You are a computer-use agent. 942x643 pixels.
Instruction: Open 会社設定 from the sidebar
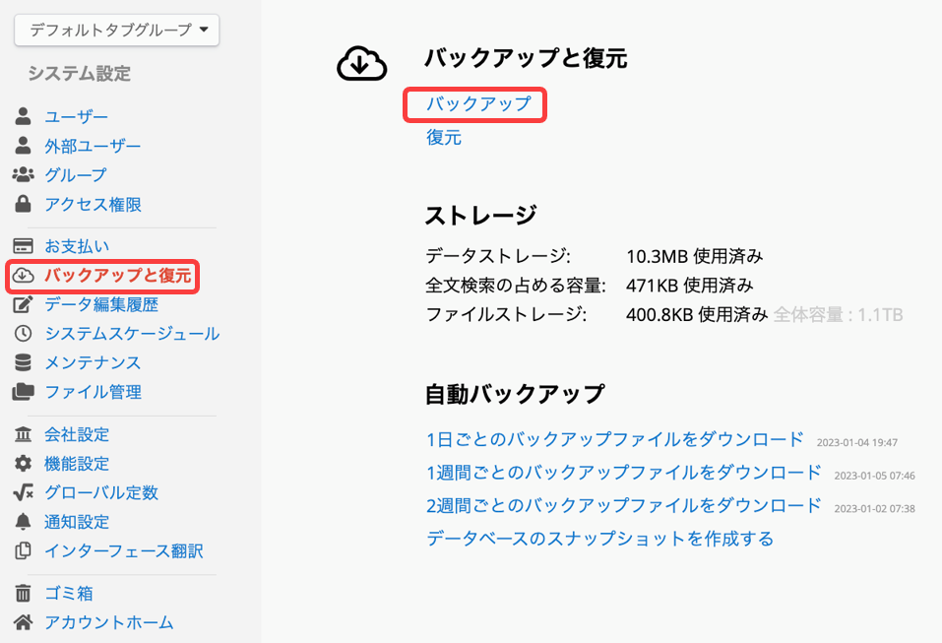[x=77, y=434]
